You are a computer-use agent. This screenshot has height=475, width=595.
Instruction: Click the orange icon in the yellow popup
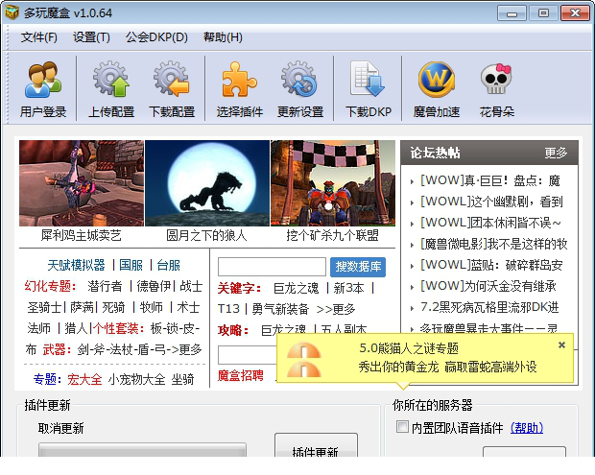point(304,359)
